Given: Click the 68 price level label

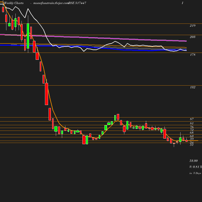Looking at the screenshot, I should pos(192,133).
